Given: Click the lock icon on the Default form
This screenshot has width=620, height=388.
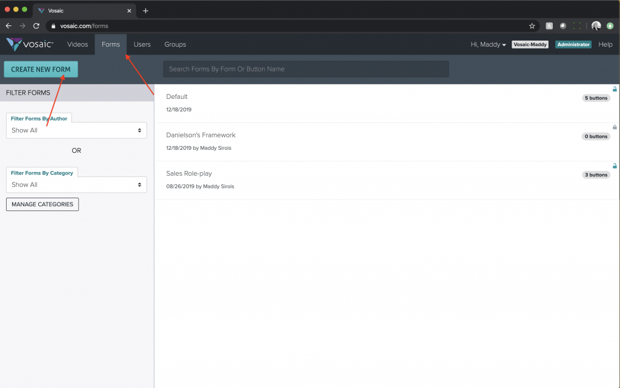Looking at the screenshot, I should click(x=615, y=89).
